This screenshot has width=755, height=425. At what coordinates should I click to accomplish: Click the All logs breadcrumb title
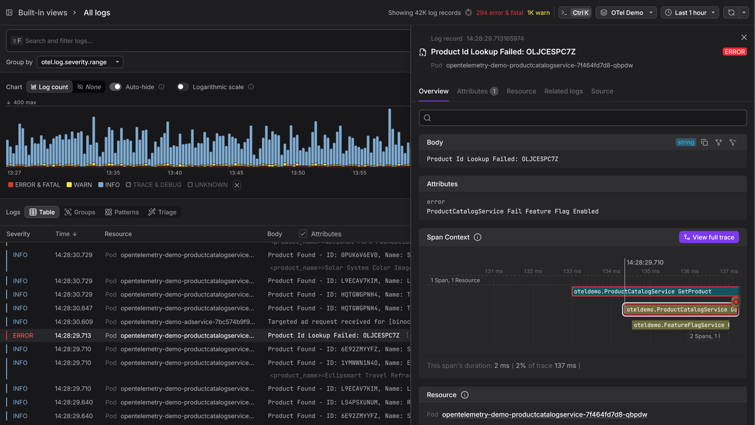(97, 13)
